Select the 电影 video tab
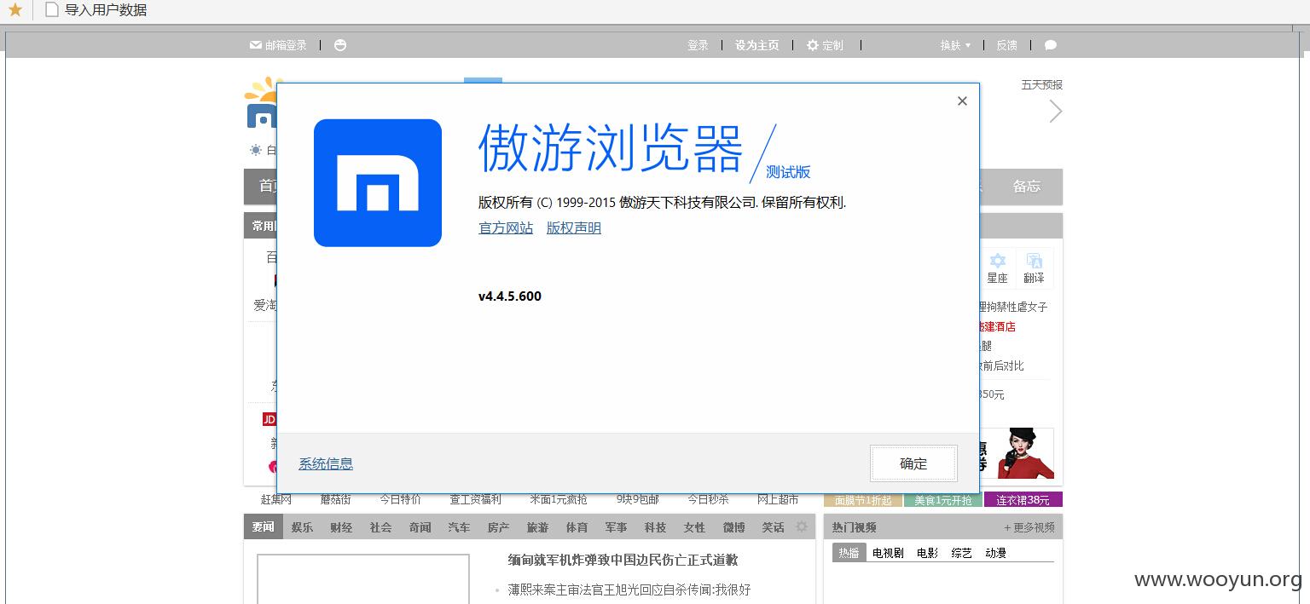The height and width of the screenshot is (604, 1310). (927, 553)
